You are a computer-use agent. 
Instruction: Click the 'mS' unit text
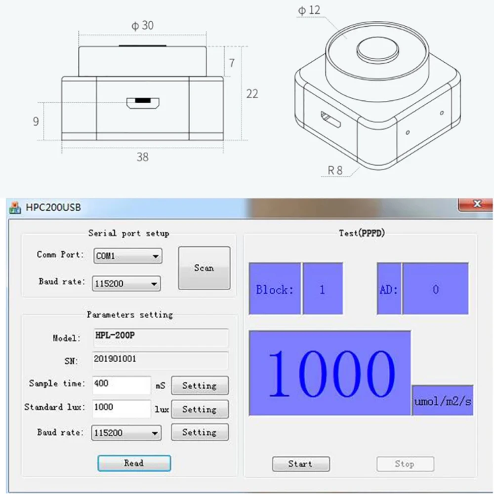(x=161, y=386)
